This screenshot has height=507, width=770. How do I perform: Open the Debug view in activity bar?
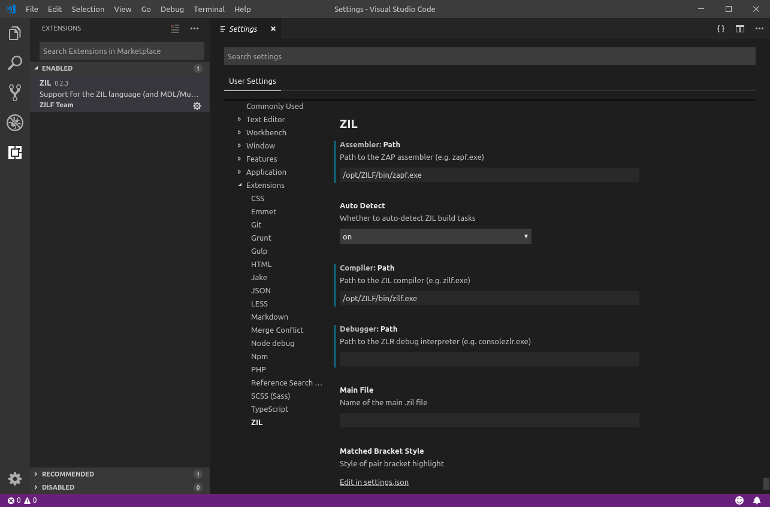[15, 123]
